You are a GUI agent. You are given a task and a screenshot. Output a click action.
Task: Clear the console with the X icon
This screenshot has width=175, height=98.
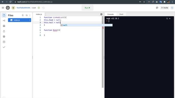[170, 19]
